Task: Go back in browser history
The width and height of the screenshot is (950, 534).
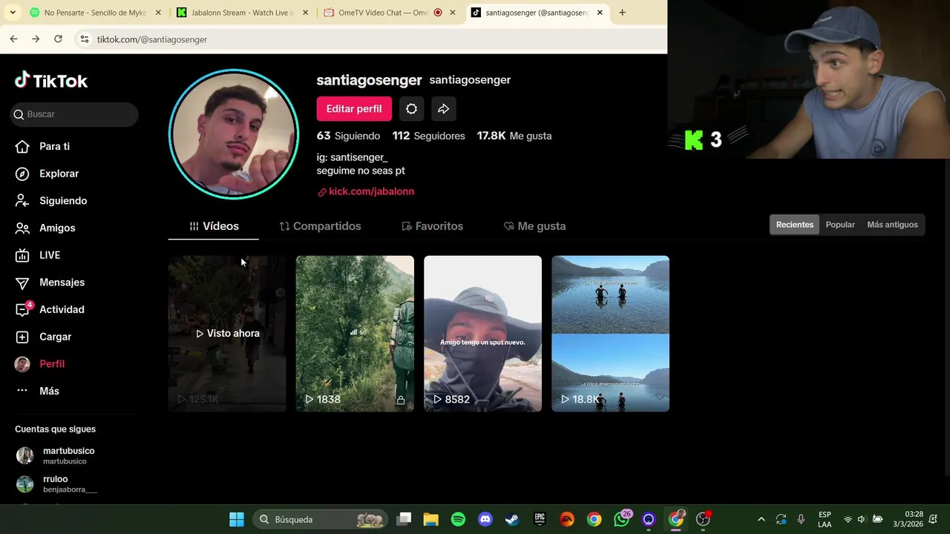Action: tap(13, 39)
